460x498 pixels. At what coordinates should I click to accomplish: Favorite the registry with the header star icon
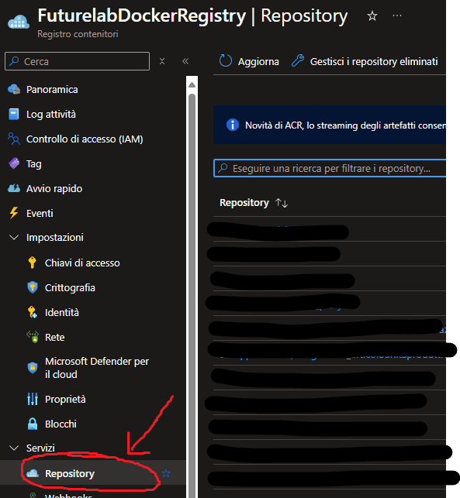tap(372, 16)
